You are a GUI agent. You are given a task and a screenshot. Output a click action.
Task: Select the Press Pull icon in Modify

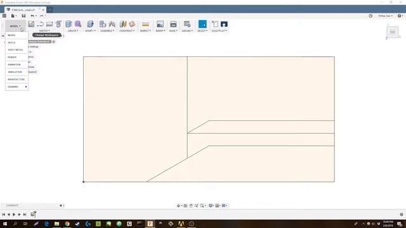tap(90, 24)
